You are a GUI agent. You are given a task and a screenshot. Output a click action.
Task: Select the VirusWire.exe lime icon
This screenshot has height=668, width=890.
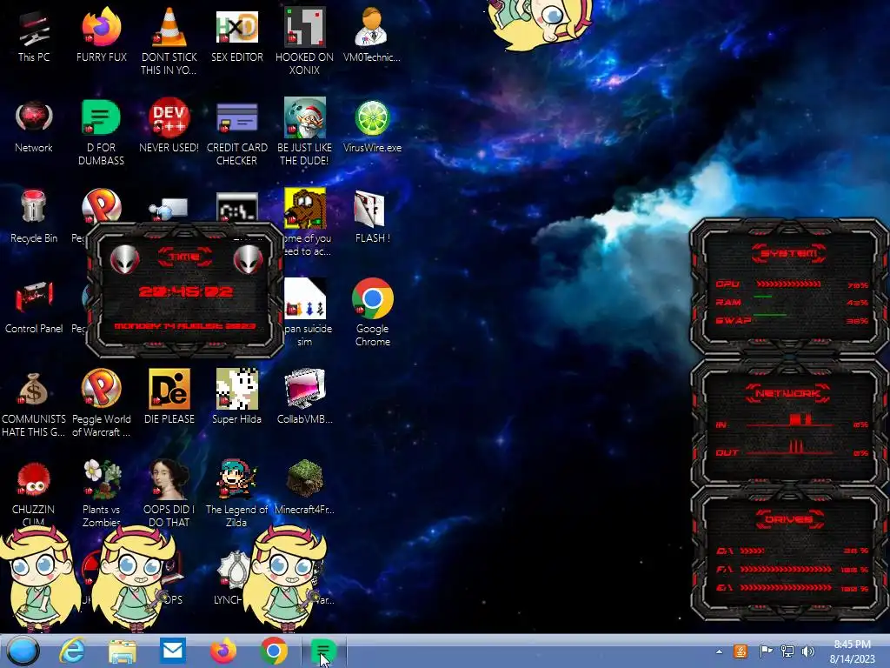[372, 117]
